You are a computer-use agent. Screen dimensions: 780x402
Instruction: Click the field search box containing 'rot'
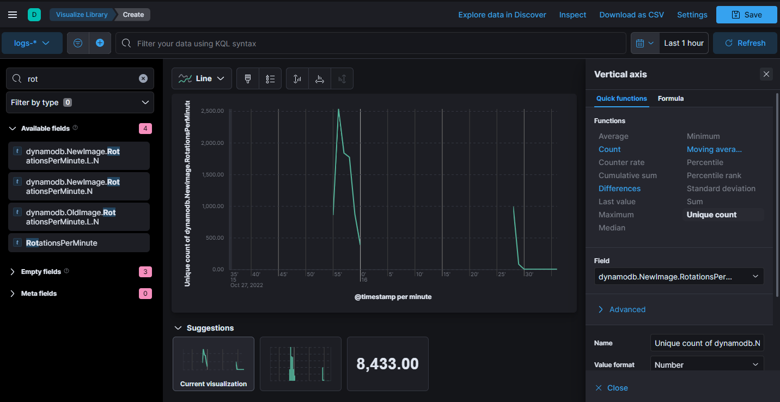point(80,78)
